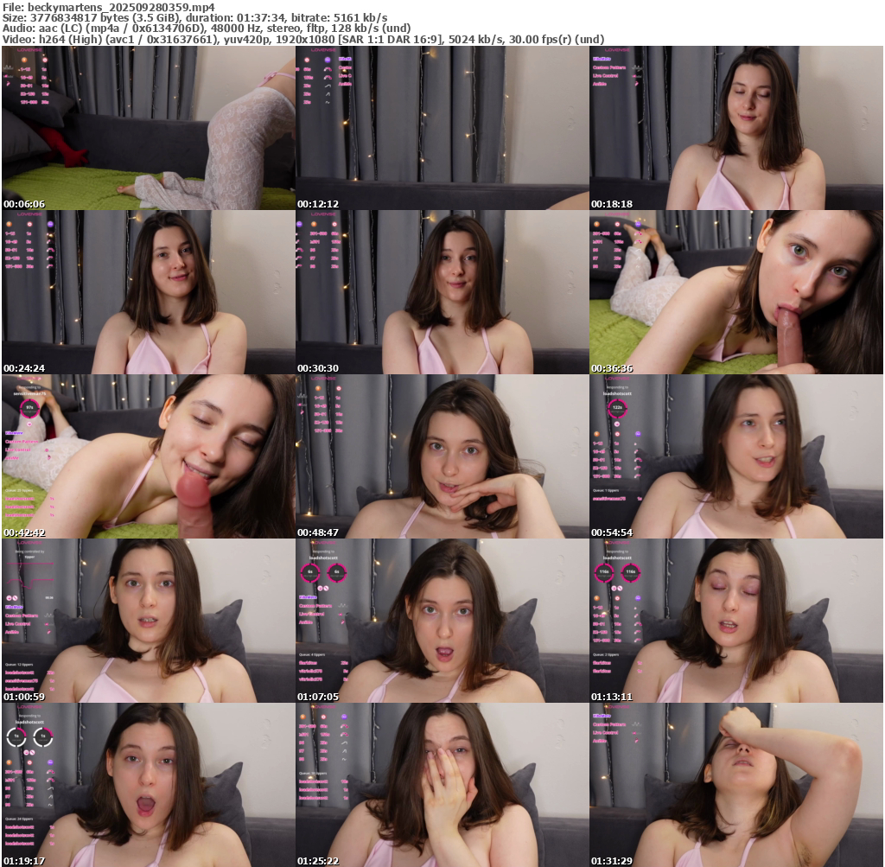The image size is (885, 867).
Task: Select the File name header line
Action: [109, 7]
